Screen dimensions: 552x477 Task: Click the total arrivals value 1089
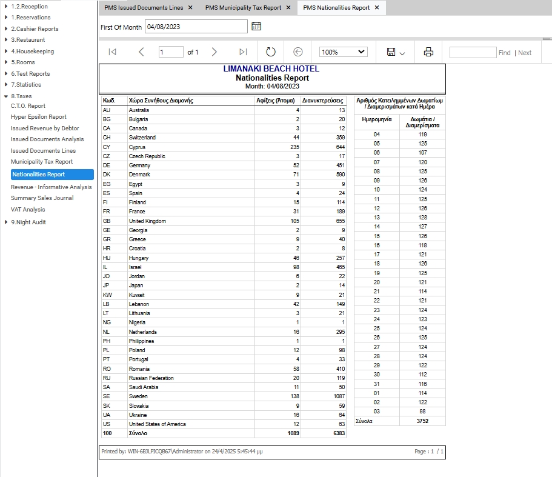tap(293, 433)
